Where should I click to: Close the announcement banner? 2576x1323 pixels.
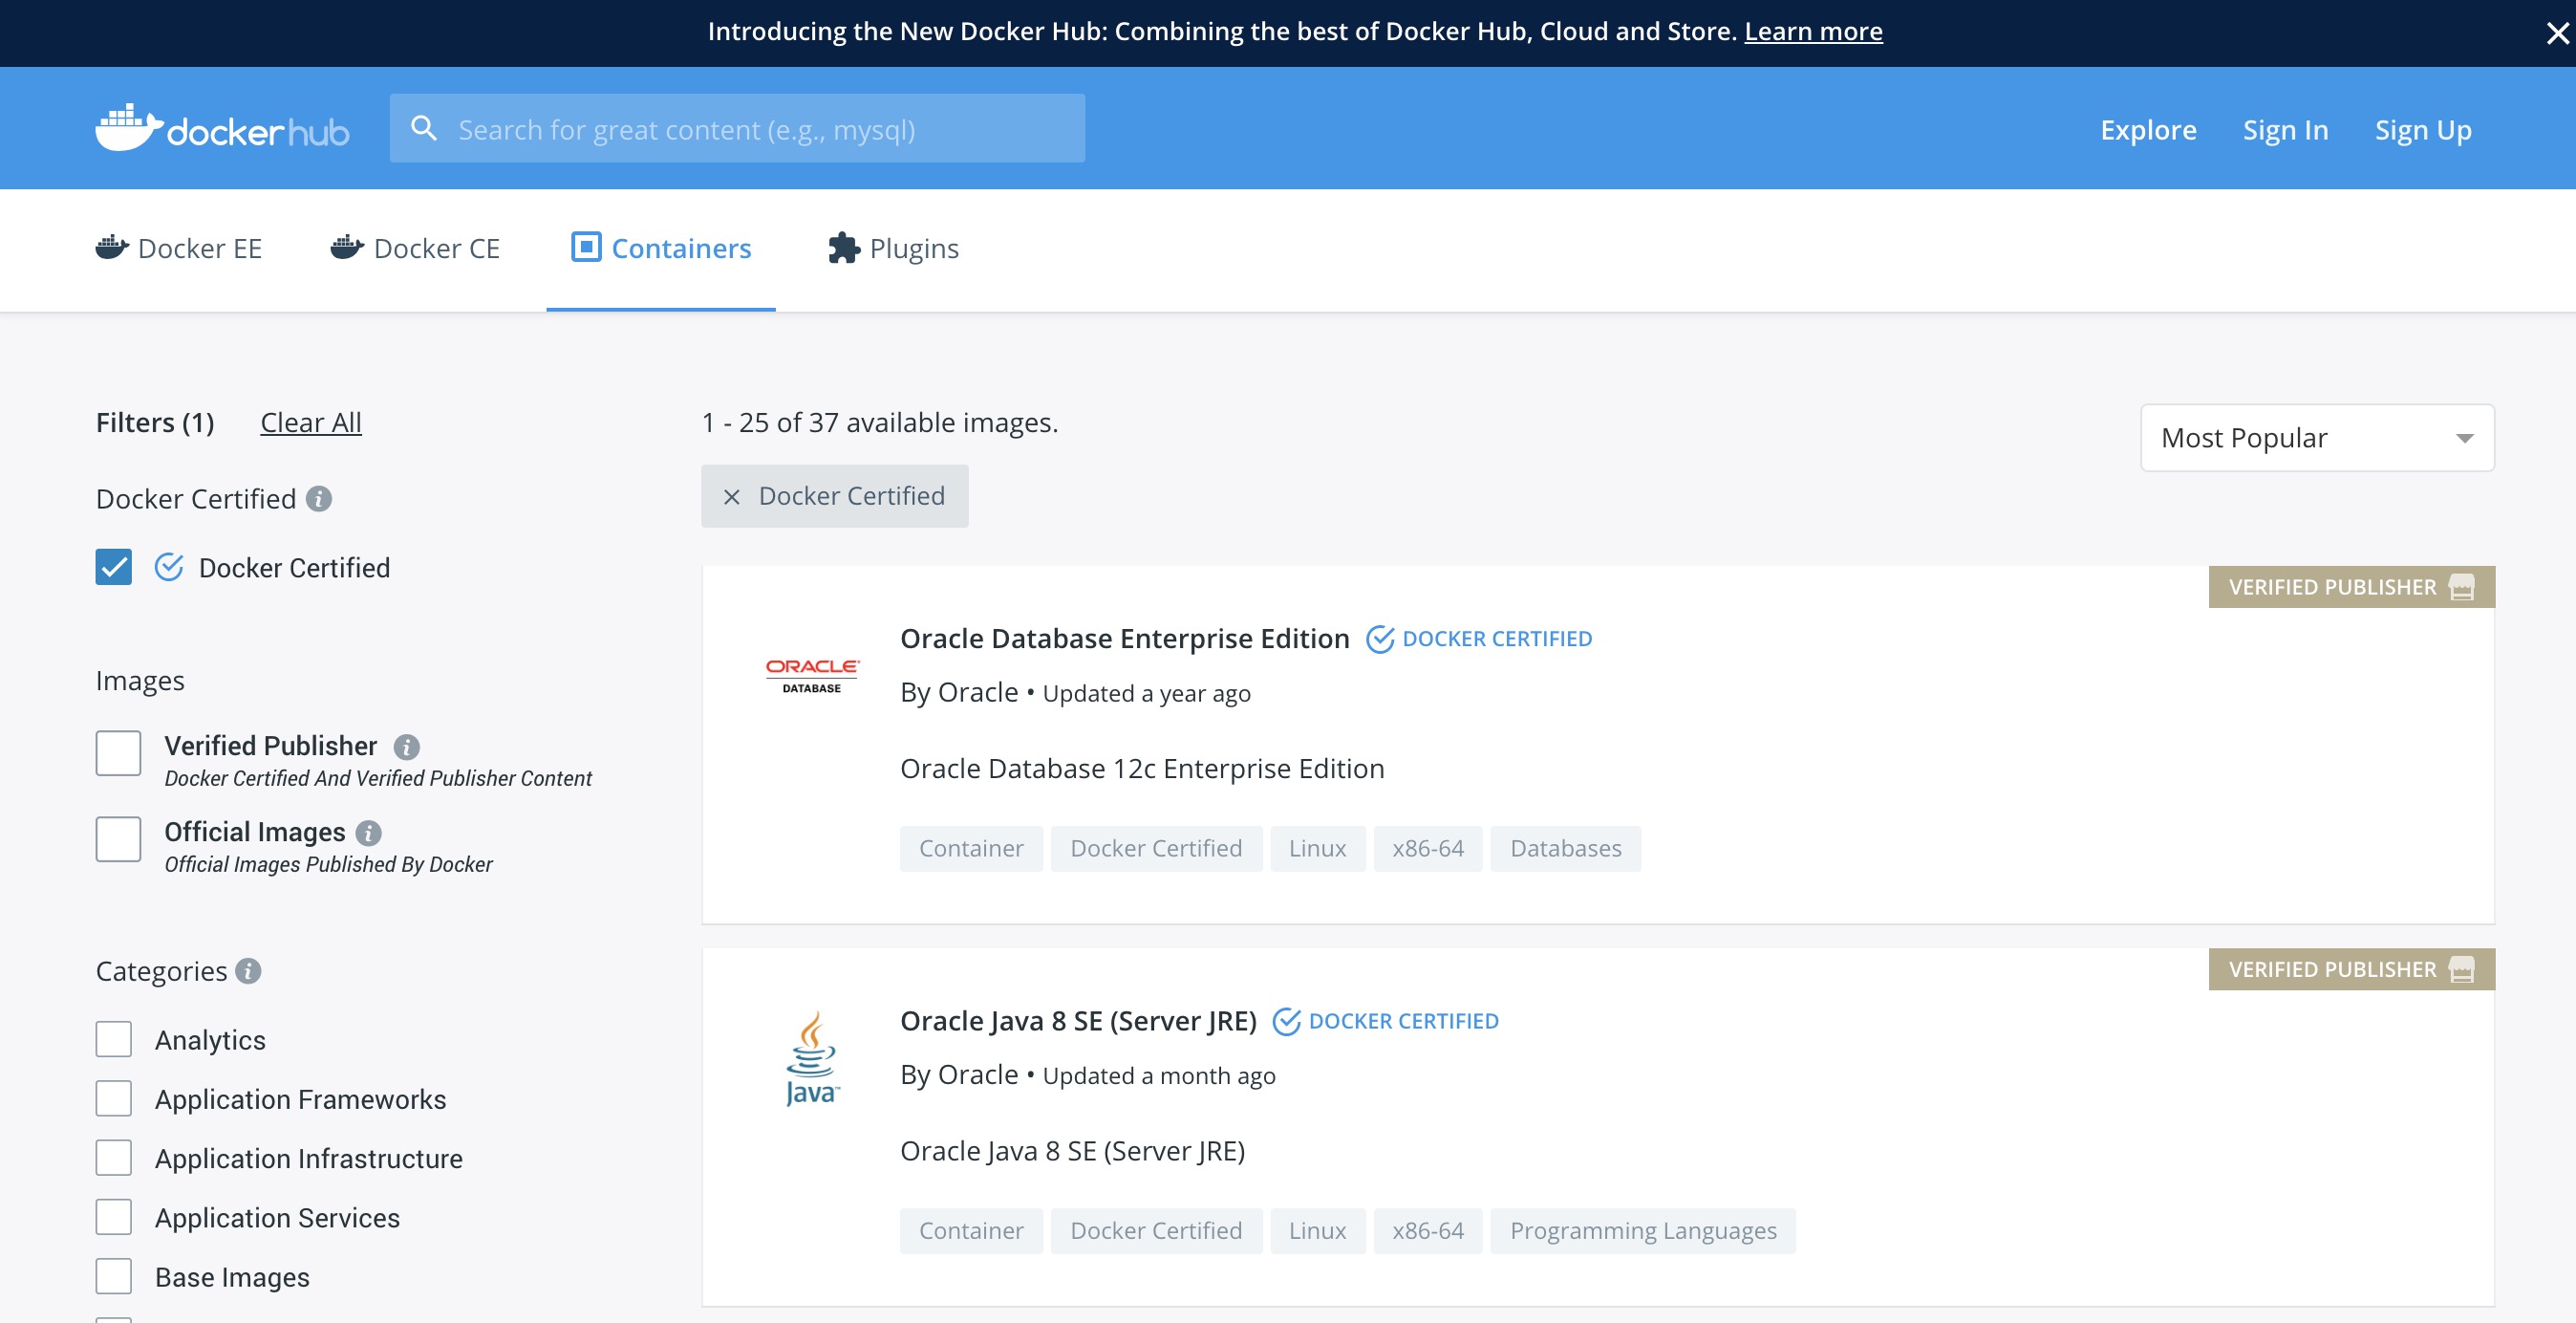(x=2557, y=33)
